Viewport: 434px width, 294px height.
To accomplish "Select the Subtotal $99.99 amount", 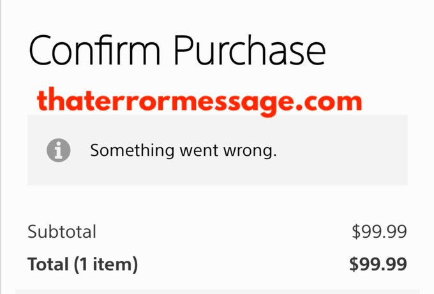I will point(379,231).
